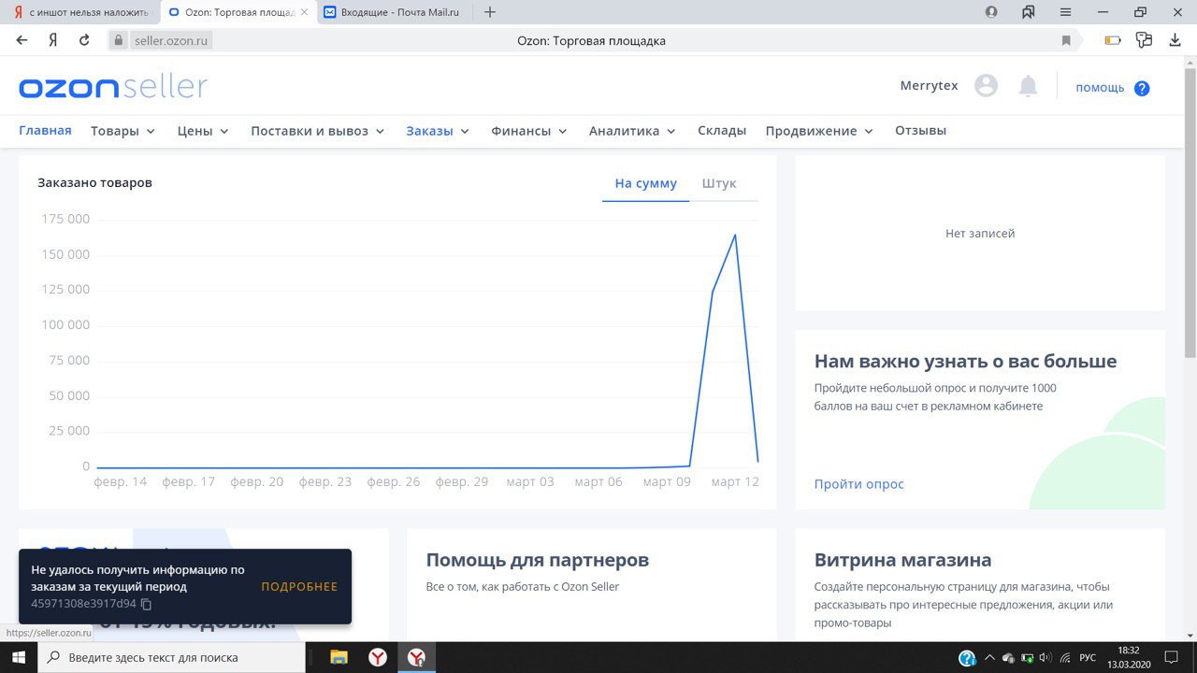Click first Yandex browser taskbar icon
Image resolution: width=1197 pixels, height=673 pixels.
(x=377, y=657)
